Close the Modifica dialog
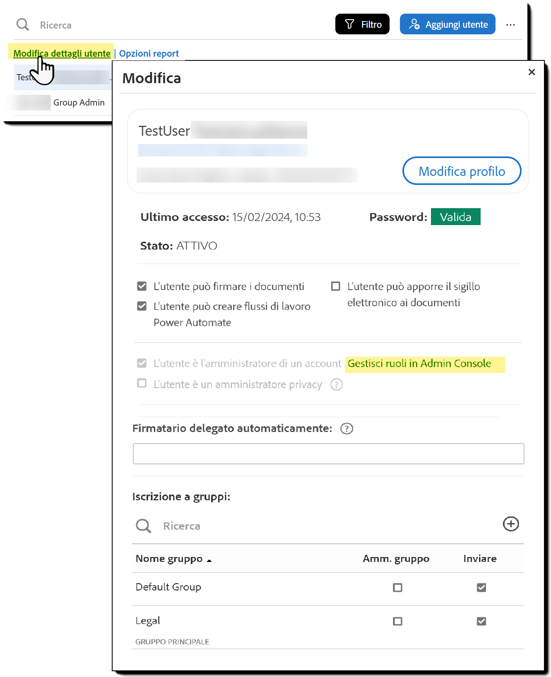 coord(532,72)
